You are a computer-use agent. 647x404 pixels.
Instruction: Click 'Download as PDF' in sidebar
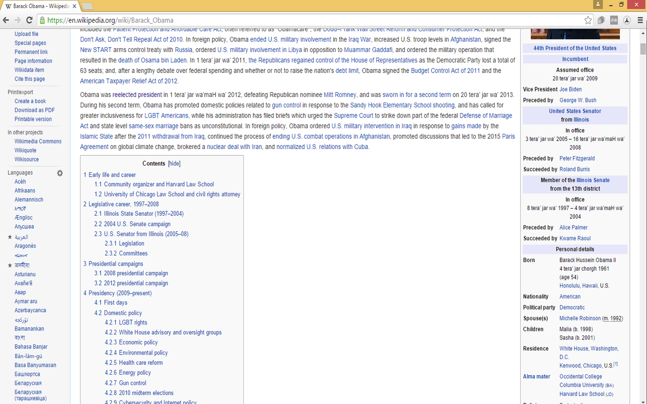click(34, 110)
